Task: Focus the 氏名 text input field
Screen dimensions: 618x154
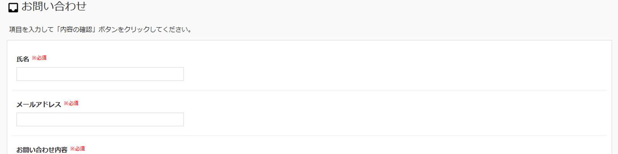Action: pos(100,74)
